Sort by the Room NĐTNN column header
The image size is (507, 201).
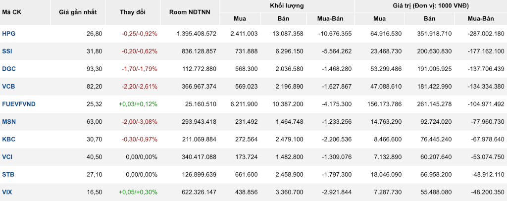(x=190, y=12)
